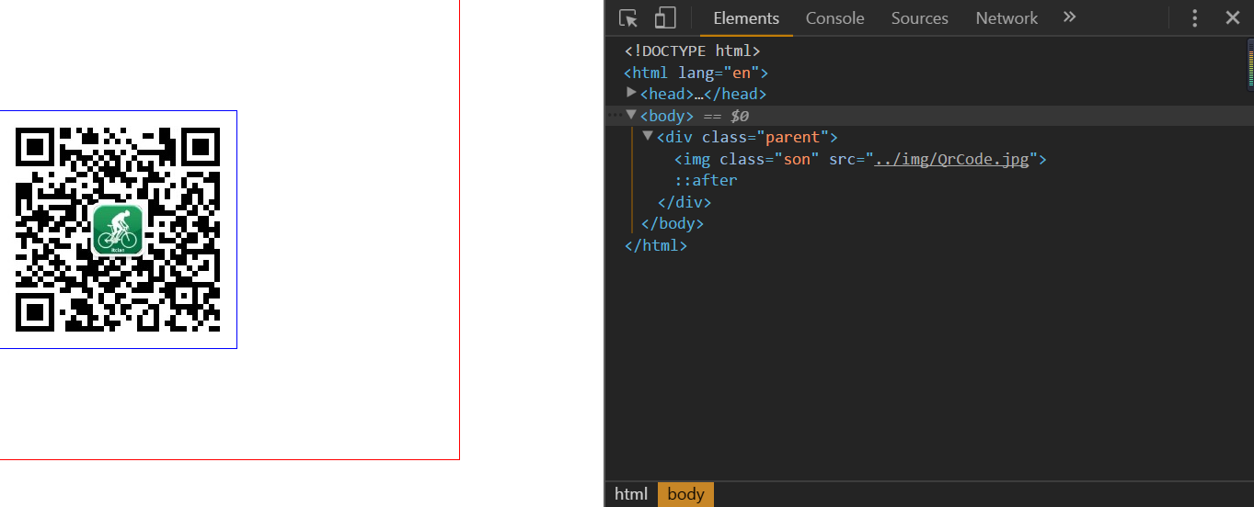Screen dimensions: 1254x507
Task: Switch to the Sources tab
Action: click(919, 18)
